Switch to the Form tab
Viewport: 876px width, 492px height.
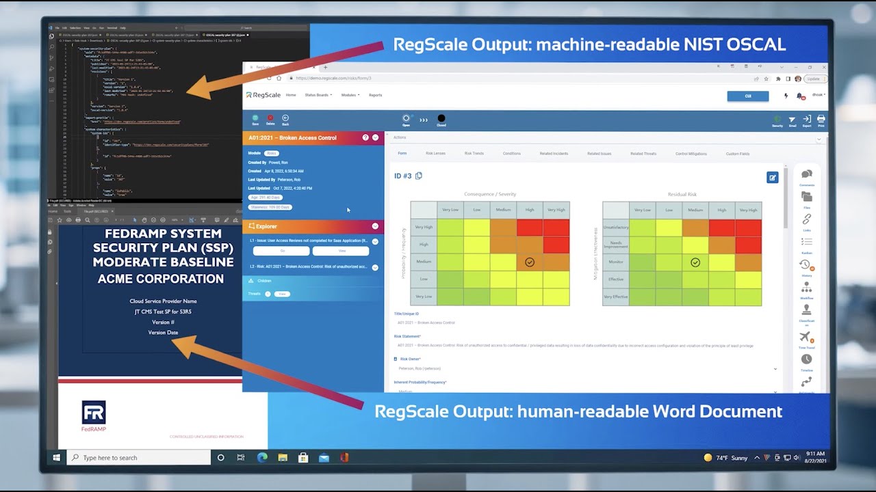pos(402,153)
